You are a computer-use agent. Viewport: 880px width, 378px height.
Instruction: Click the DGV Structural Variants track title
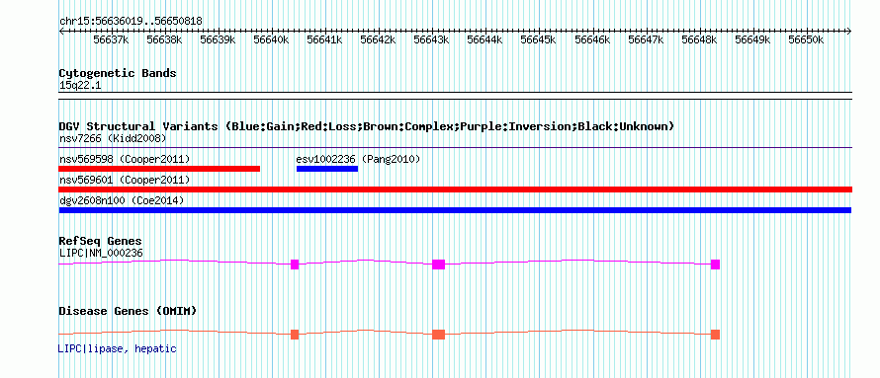click(367, 126)
